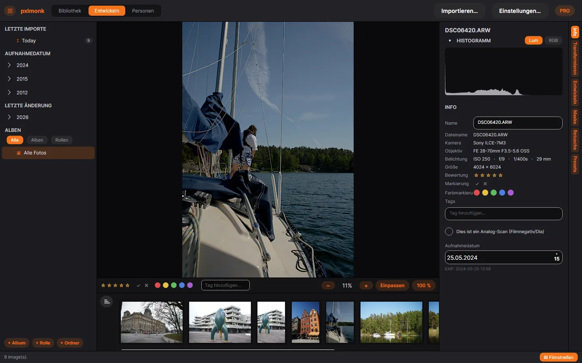The image size is (582, 363).
Task: Click the reject X icon in Markierung row
Action: [x=485, y=184]
